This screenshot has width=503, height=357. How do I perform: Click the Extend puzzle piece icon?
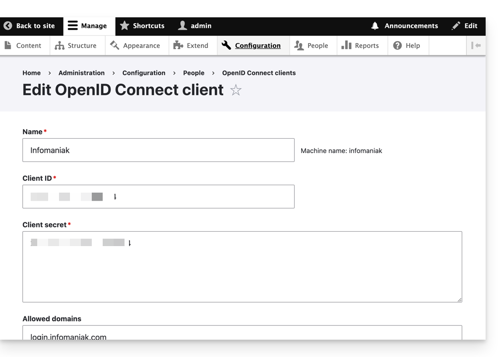point(178,46)
